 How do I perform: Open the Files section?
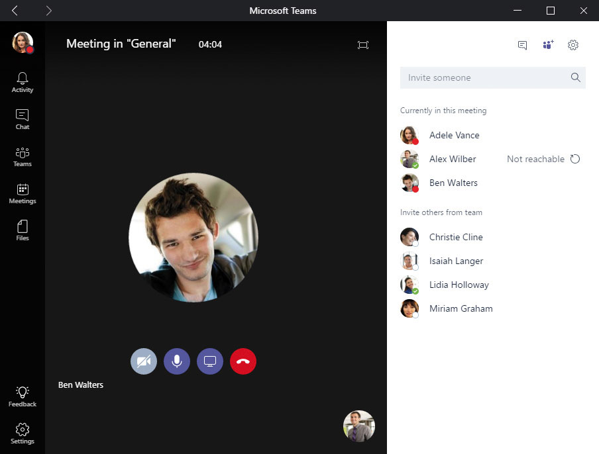point(22,230)
